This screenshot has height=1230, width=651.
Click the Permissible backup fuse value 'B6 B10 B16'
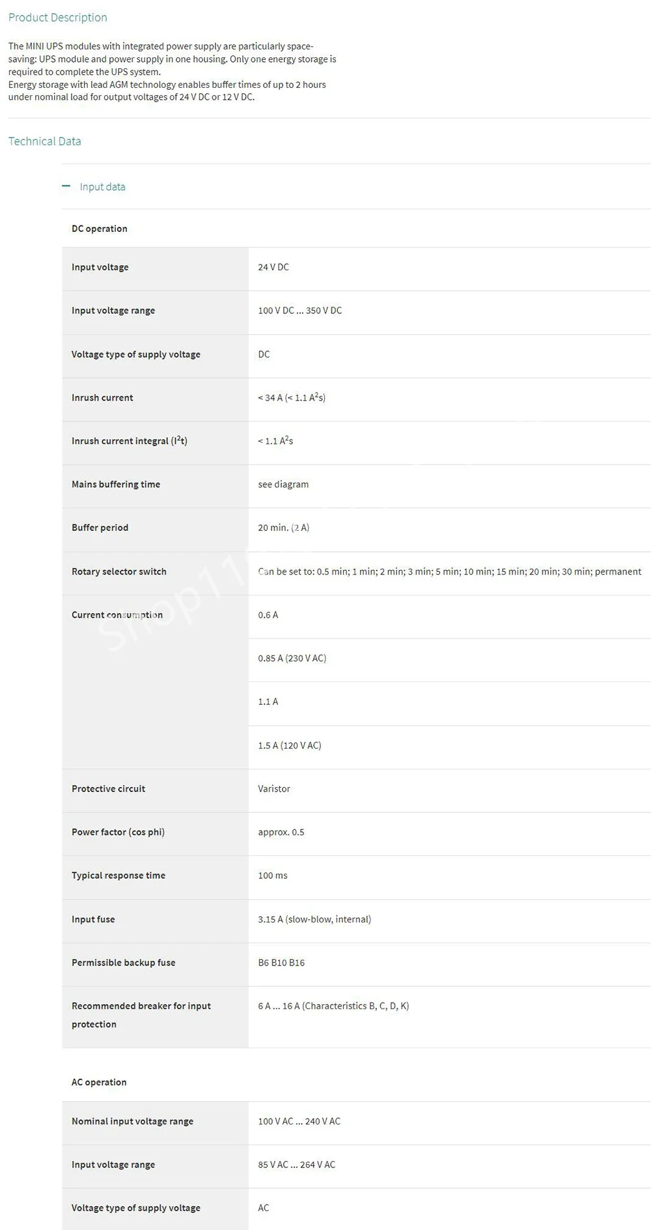(281, 962)
